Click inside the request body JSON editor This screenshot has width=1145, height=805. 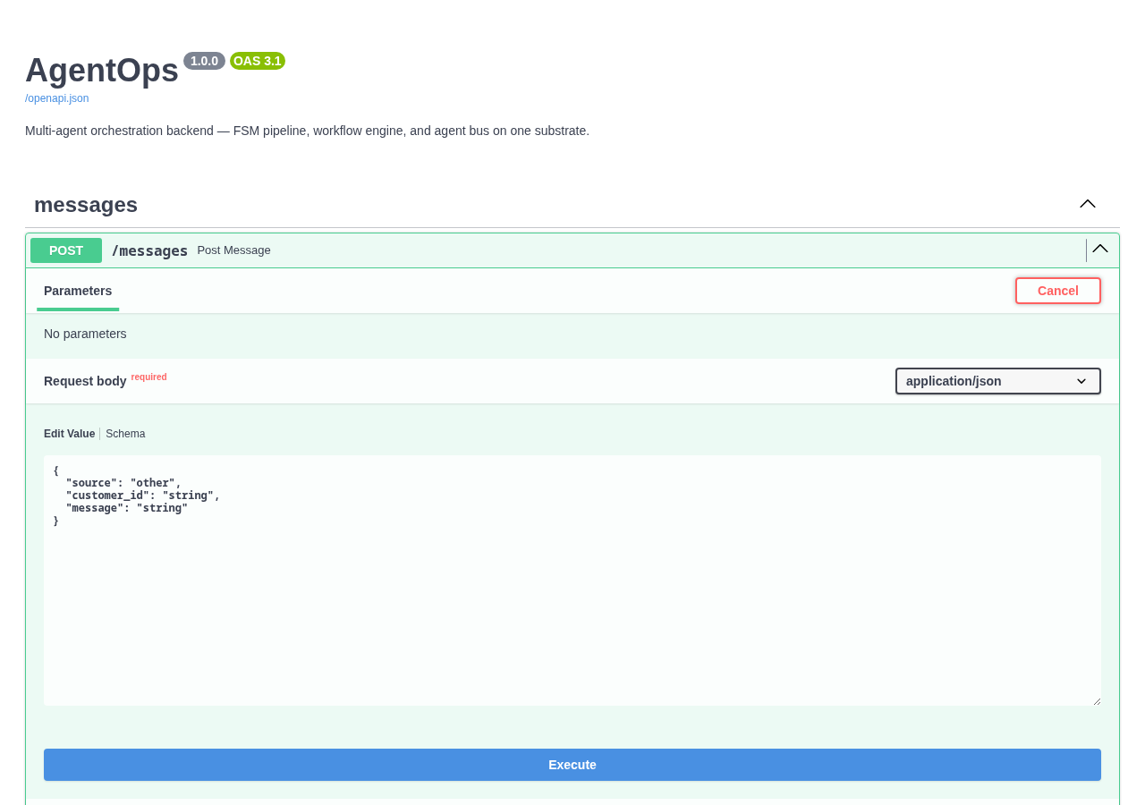click(572, 580)
